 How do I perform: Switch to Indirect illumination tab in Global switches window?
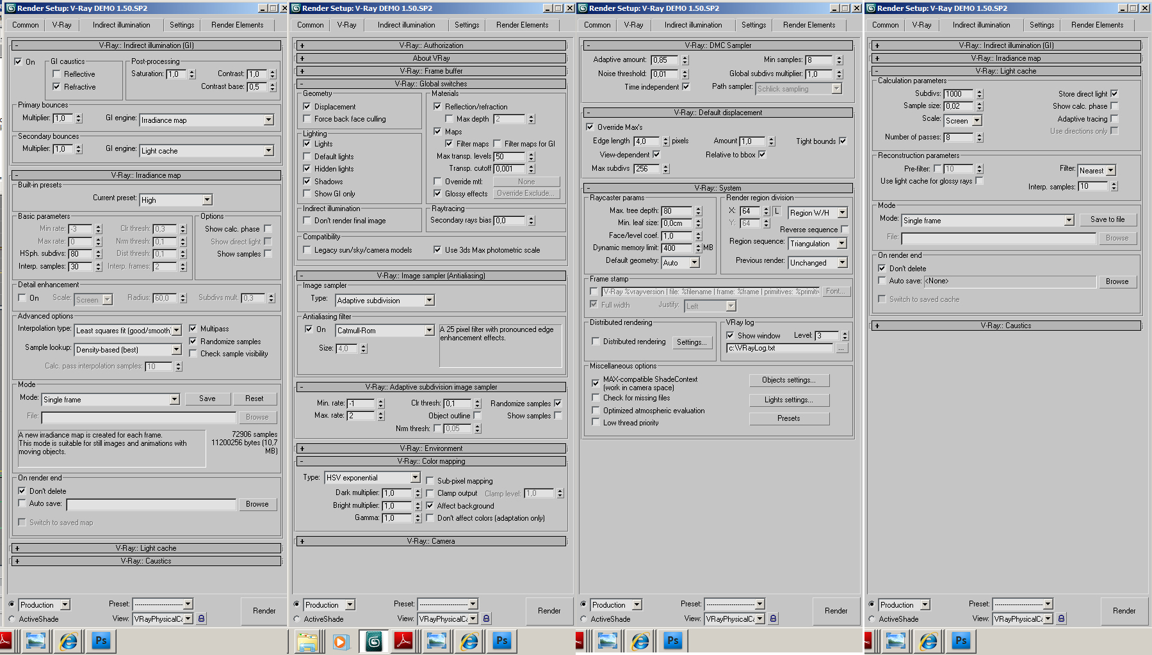pos(407,25)
